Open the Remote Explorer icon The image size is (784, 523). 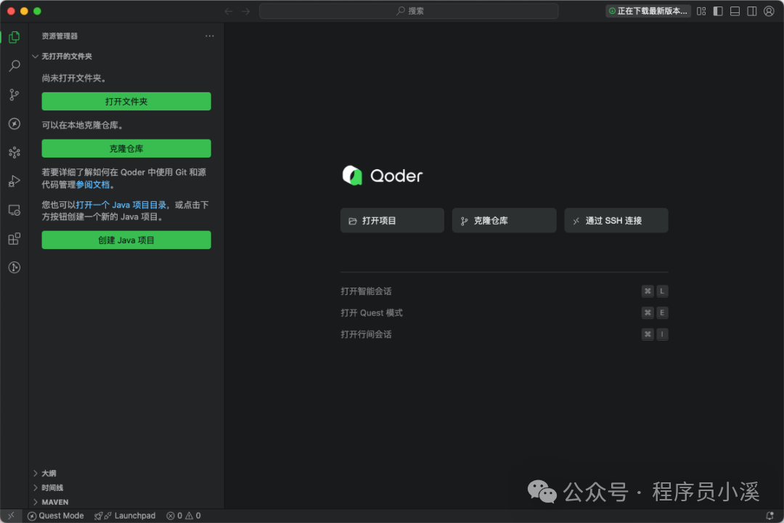[x=14, y=210]
